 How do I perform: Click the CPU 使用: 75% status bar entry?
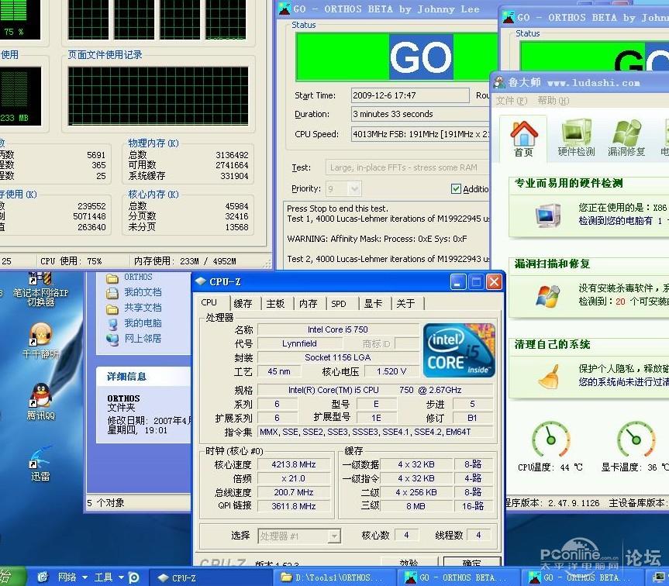71,261
